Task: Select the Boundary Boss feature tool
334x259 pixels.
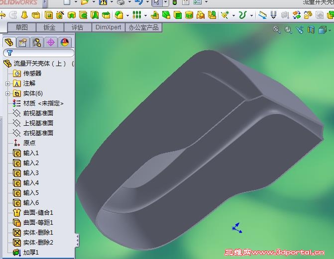Action: [x=36, y=15]
